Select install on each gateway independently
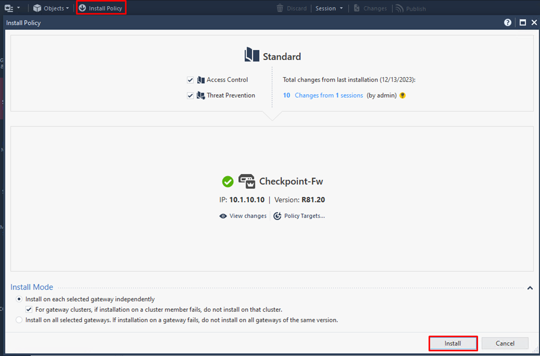This screenshot has height=356, width=540. [x=19, y=299]
